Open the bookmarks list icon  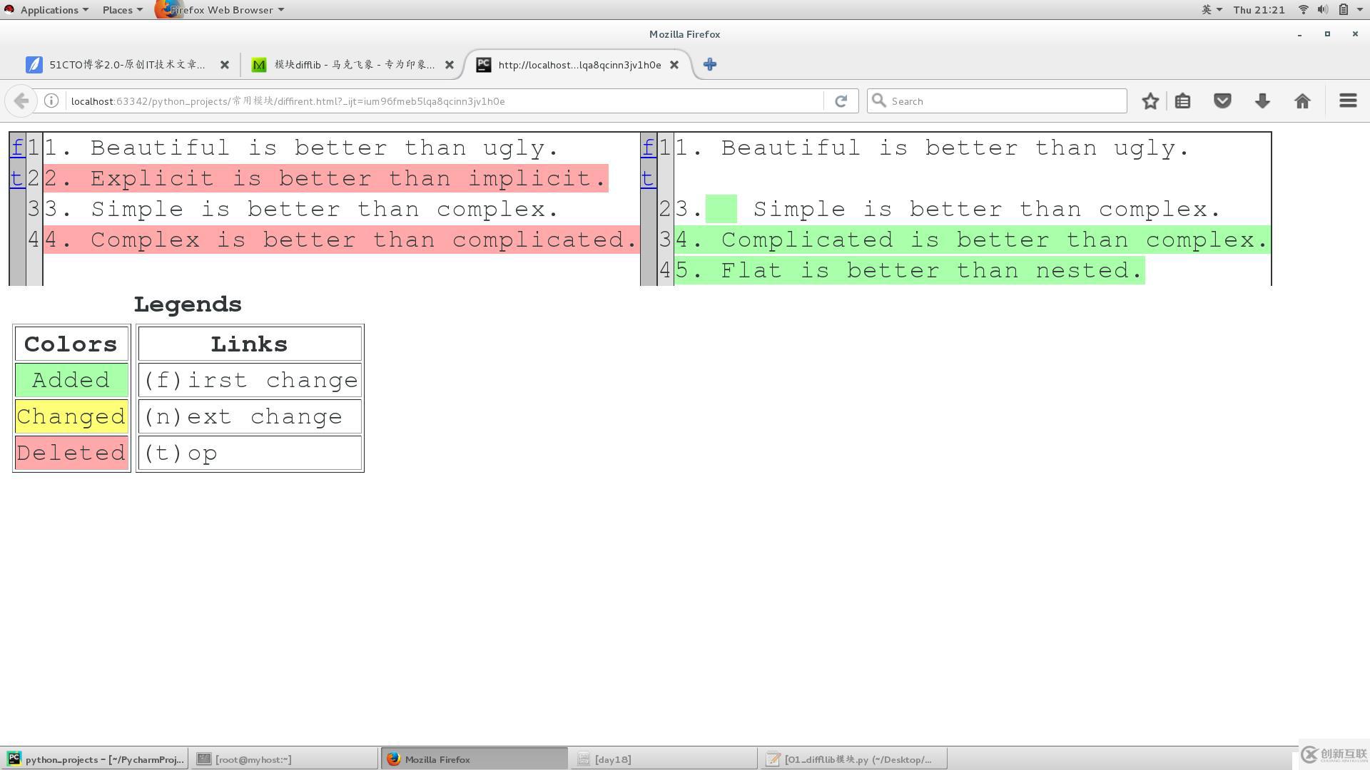point(1182,101)
